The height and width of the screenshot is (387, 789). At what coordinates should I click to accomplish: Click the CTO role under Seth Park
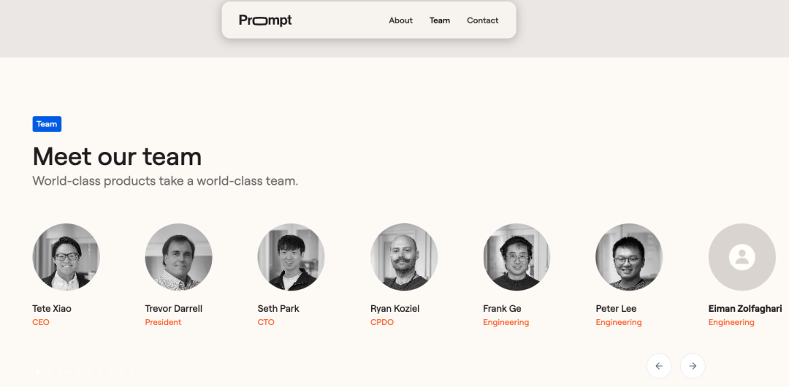266,323
